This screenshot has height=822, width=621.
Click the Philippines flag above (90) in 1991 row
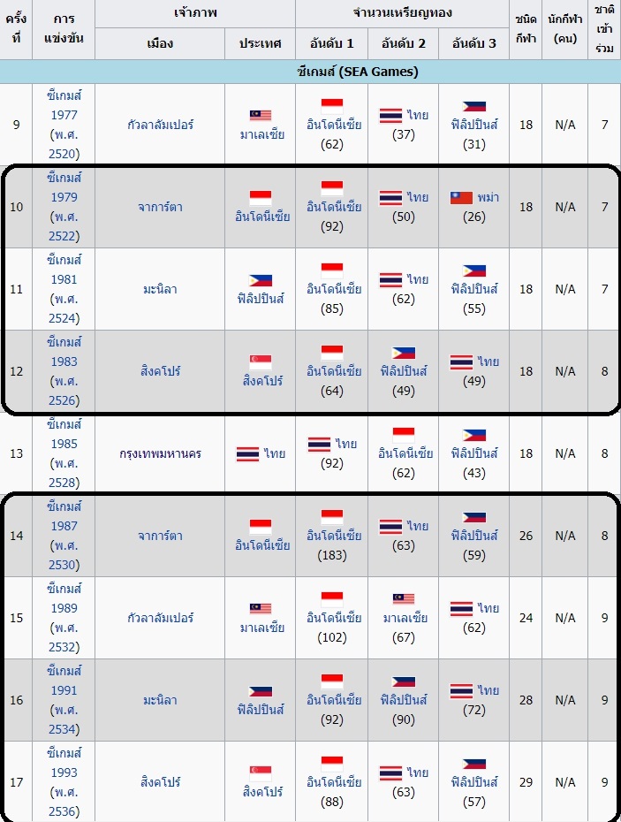[404, 681]
